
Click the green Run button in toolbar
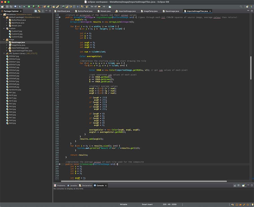pos(29,6)
